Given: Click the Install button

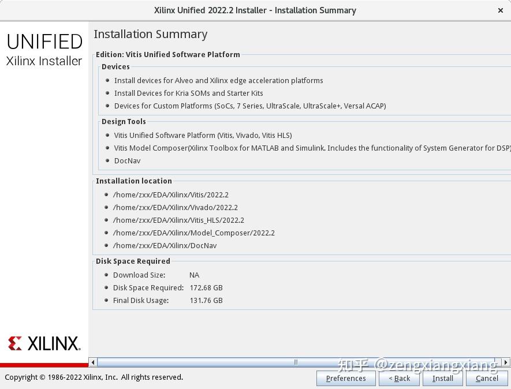Looking at the screenshot, I should [x=442, y=378].
